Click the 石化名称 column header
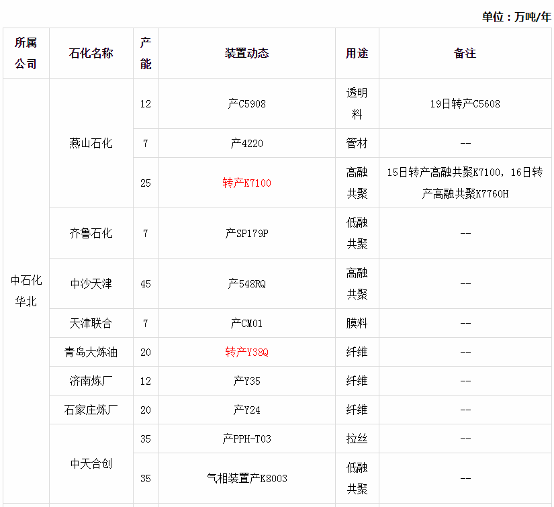The height and width of the screenshot is (507, 554). coord(91,53)
